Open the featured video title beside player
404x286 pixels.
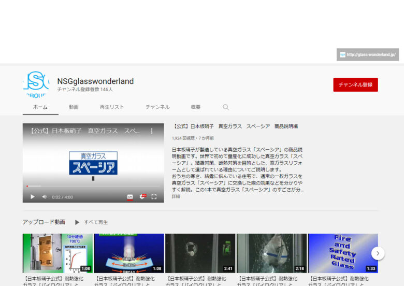[x=235, y=126]
